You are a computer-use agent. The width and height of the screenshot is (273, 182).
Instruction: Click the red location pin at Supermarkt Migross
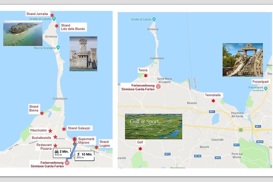(x=74, y=140)
